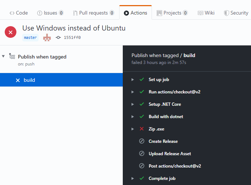
Task: Click the Code brackets icon
Action: tap(12, 13)
